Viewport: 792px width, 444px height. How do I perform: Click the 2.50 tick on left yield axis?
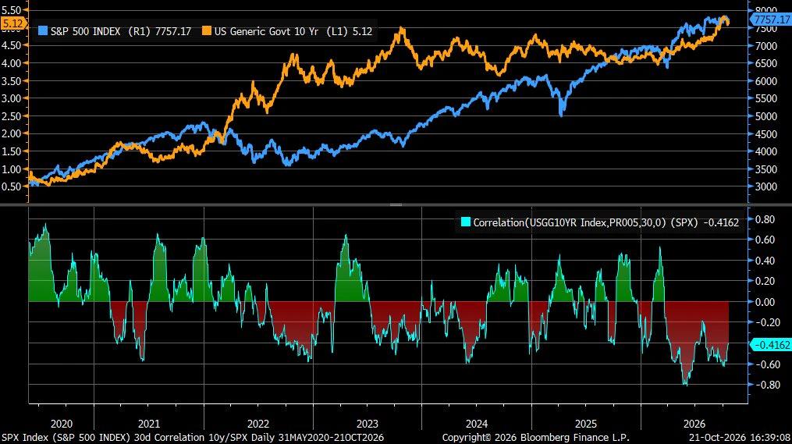(x=11, y=116)
